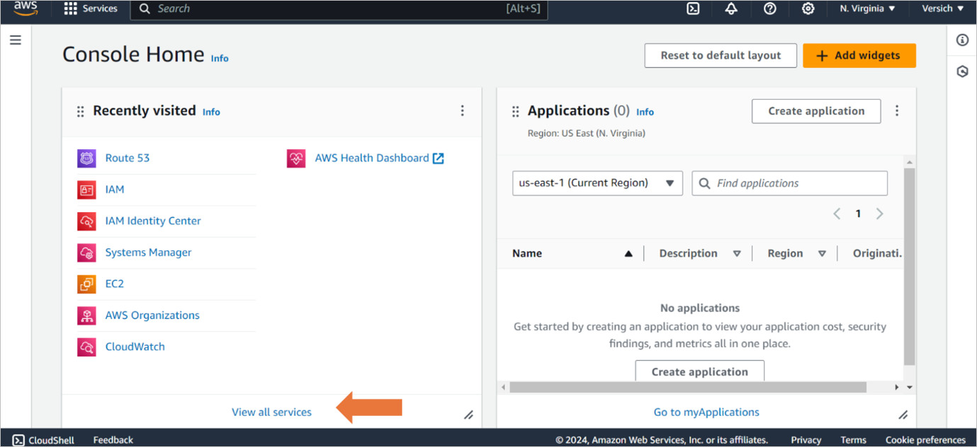This screenshot has width=977, height=447.
Task: Go to previous applications page
Action: [837, 214]
